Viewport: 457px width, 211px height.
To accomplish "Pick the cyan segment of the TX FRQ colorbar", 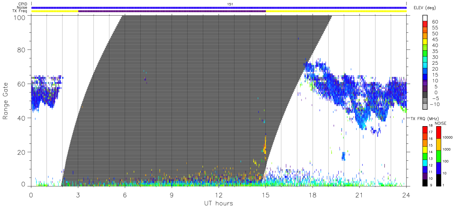I will pyautogui.click(x=425, y=163).
